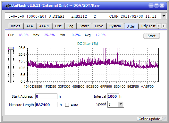Switch to the ATA tab

(x=30, y=26)
